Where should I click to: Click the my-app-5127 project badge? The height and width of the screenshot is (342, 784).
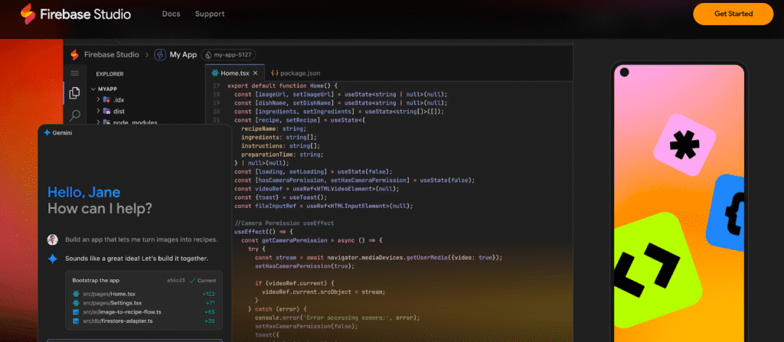click(x=228, y=55)
